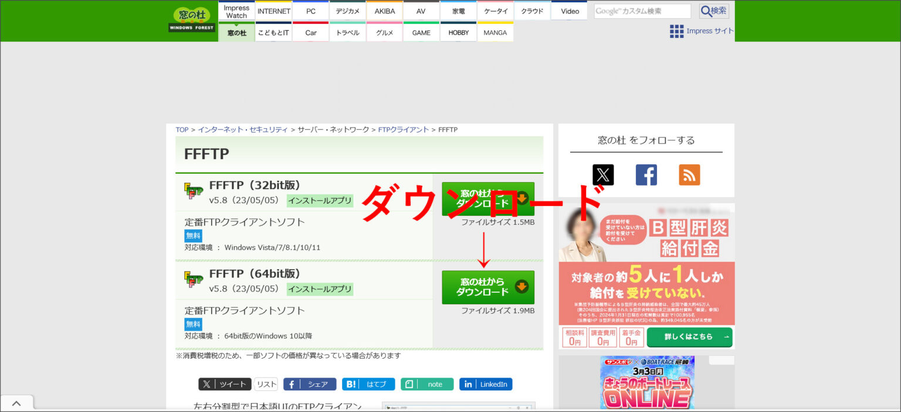This screenshot has width=901, height=412.
Task: Click inside the Google カスタム検索 field
Action: coord(642,10)
